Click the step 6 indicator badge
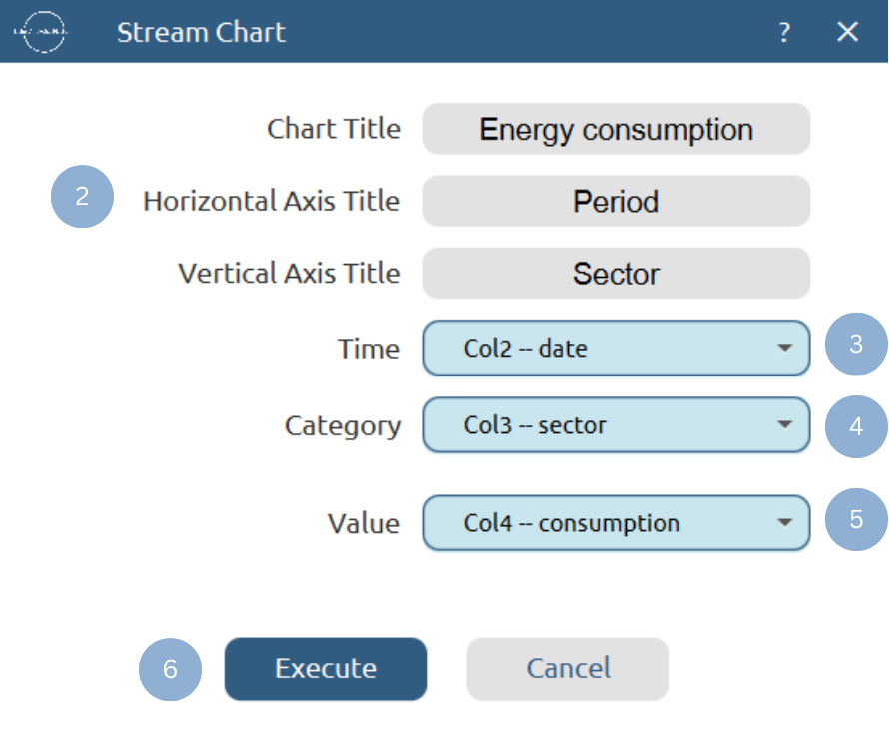The image size is (889, 751). pyautogui.click(x=170, y=670)
